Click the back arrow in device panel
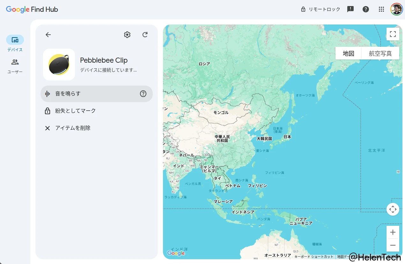Screen dimensions: 405x264 pyautogui.click(x=48, y=35)
